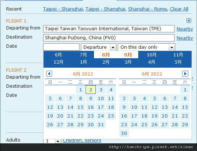Viewport: 197px width, 151px height.
Task: Select 2月 month tab
Action: (x=106, y=62)
